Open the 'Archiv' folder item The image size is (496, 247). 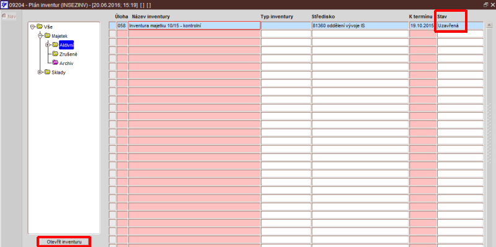click(66, 63)
